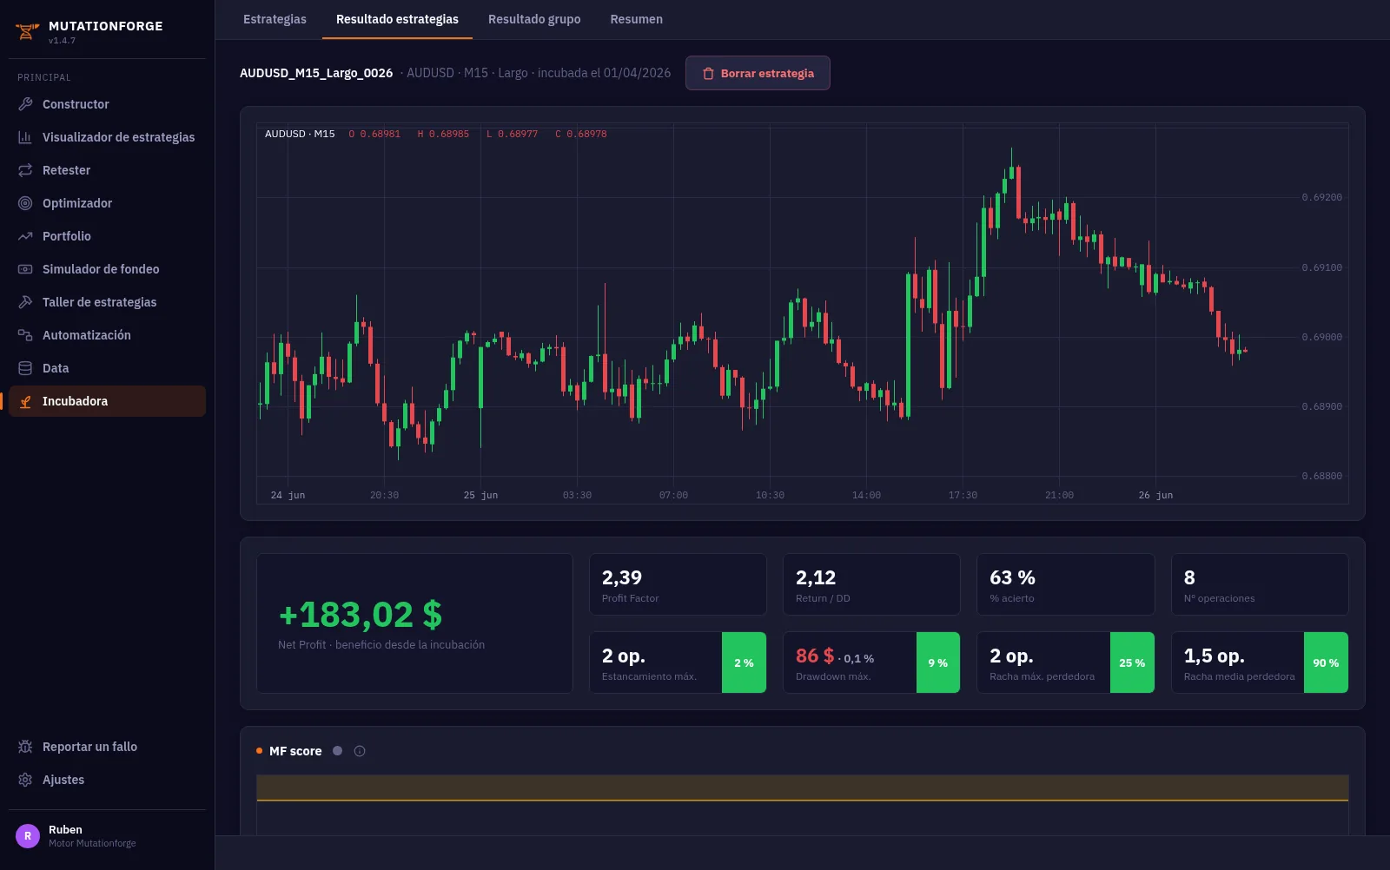Screen dimensions: 1390x870
Task: Open Visualizador de estrategias link
Action: 107,137
